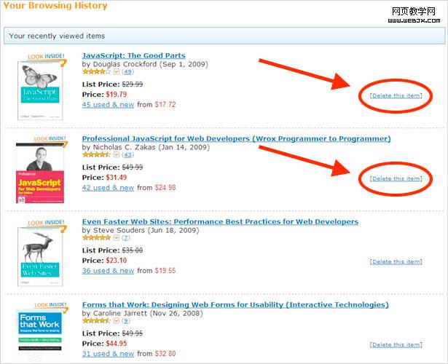This screenshot has height=364, width=448.
Task: Expand rating dropdown arrow for JavaScript: The Good Parts
Action: pos(115,72)
